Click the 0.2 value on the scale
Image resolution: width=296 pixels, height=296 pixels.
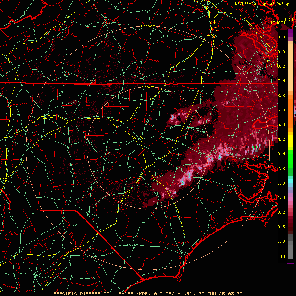coord(281,212)
